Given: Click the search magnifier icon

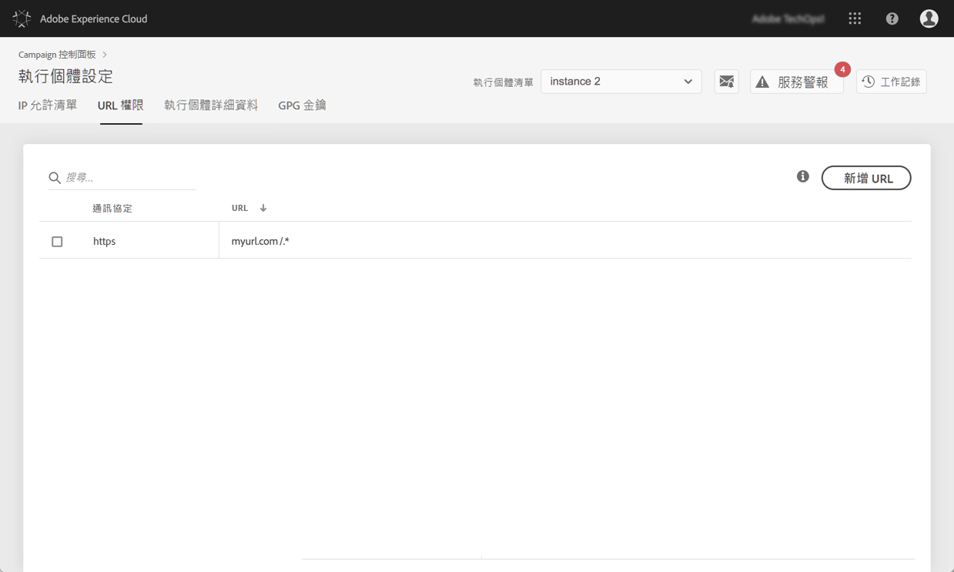Looking at the screenshot, I should [x=55, y=178].
